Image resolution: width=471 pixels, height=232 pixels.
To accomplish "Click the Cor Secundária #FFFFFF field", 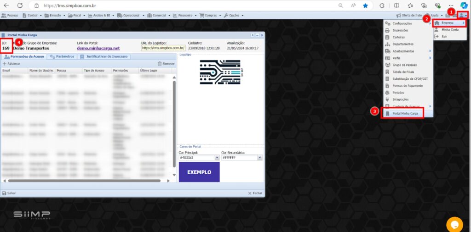I will [239, 157].
